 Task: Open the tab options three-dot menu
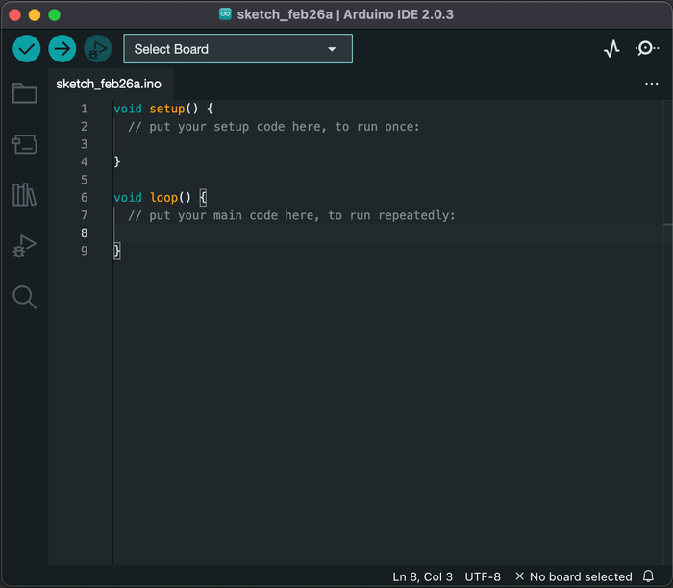tap(652, 84)
